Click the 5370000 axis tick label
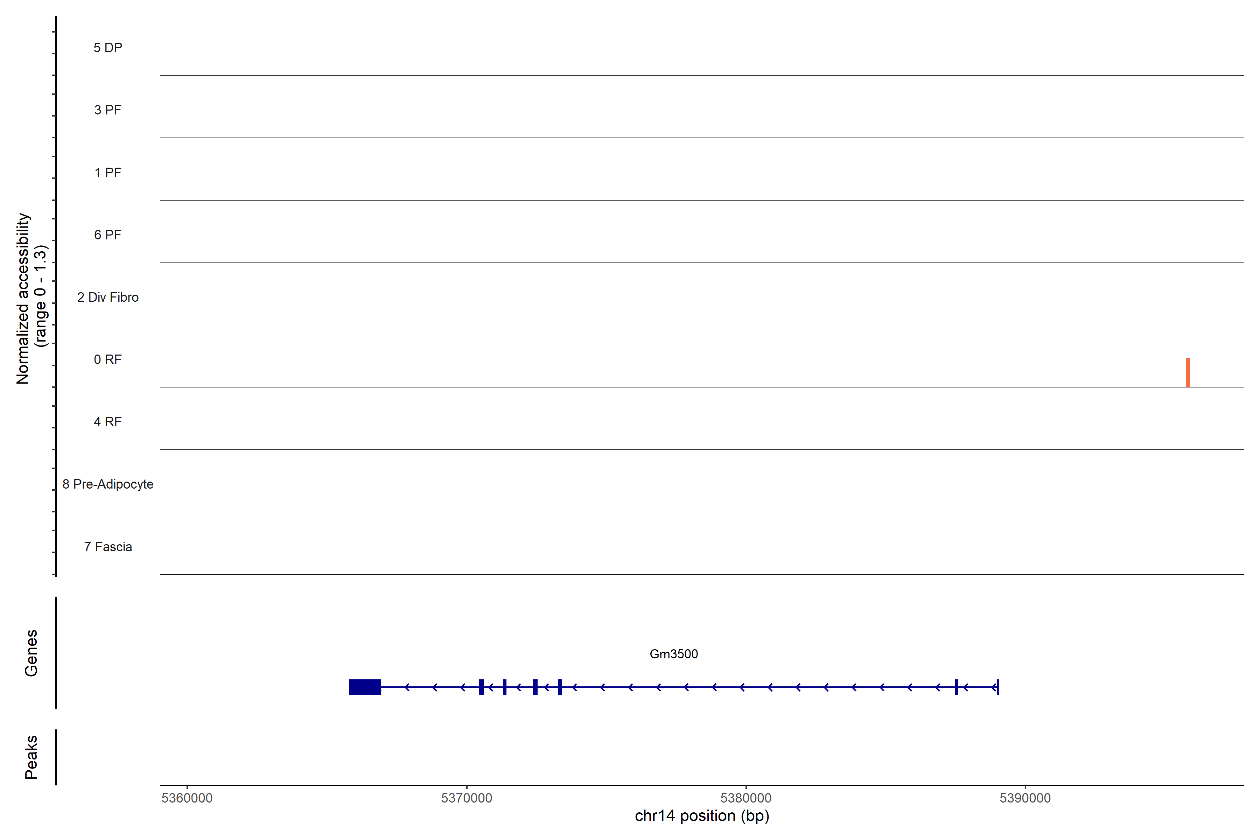 [466, 798]
